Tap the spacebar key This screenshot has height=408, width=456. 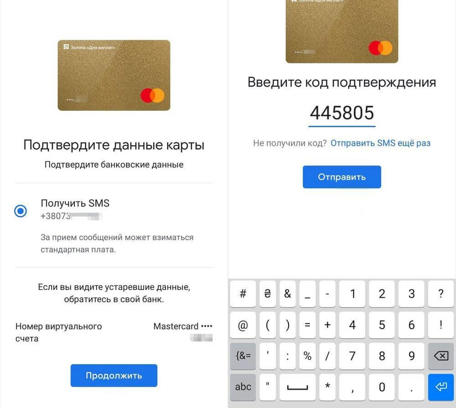tap(297, 387)
